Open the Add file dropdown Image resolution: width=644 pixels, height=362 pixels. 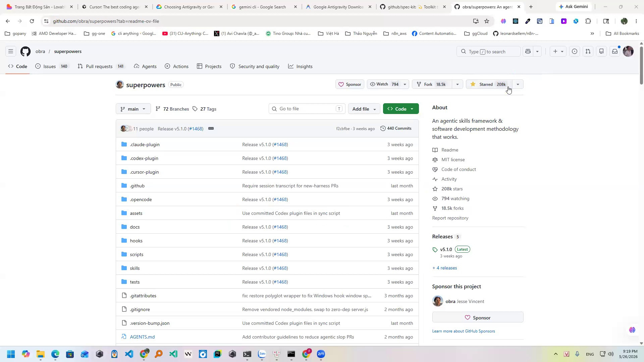[364, 109]
